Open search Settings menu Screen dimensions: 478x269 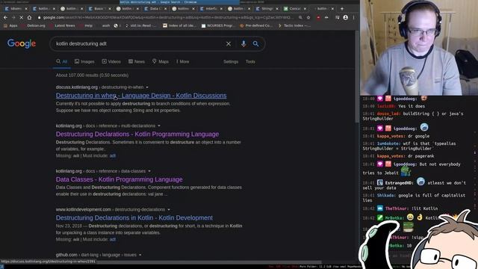coord(231,61)
